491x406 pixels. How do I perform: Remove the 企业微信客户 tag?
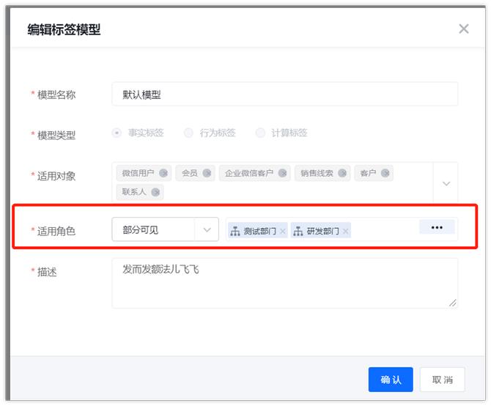coord(283,174)
